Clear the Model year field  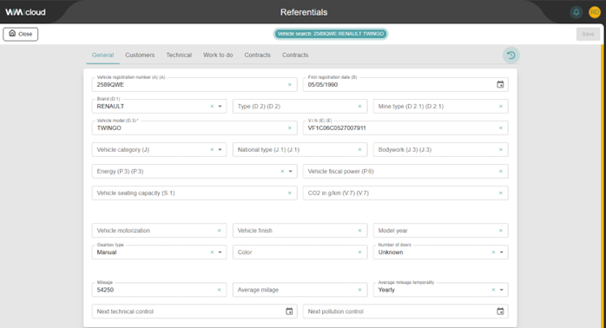[x=500, y=230]
